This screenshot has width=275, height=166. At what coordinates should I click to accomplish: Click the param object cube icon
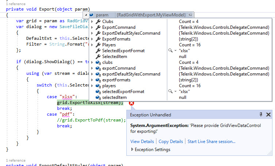point(91,15)
